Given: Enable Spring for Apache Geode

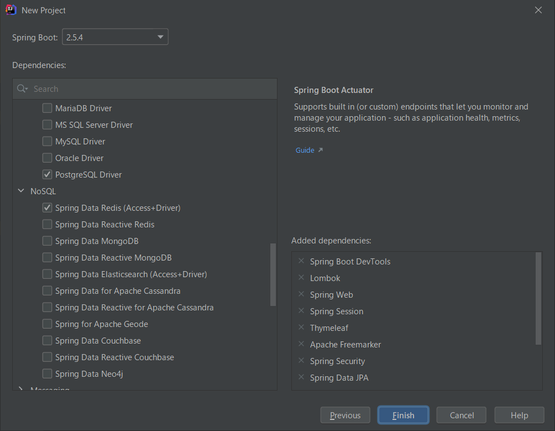Looking at the screenshot, I should point(47,324).
